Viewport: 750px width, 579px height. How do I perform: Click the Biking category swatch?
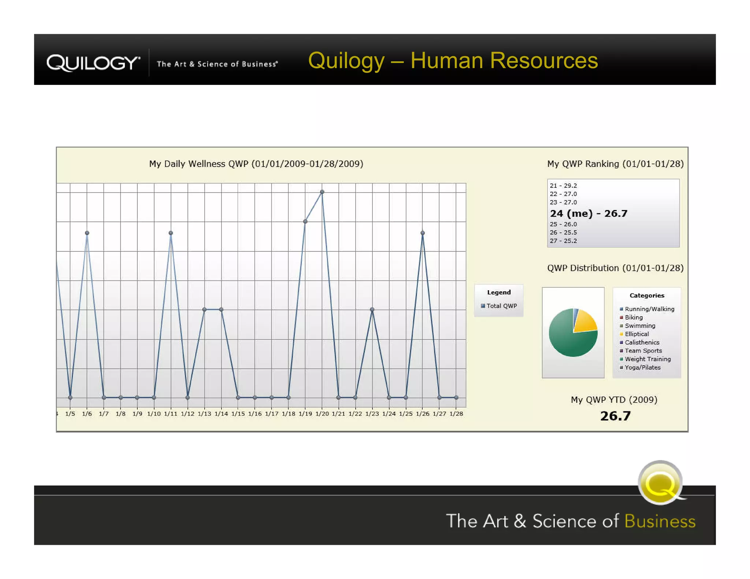[x=621, y=318]
